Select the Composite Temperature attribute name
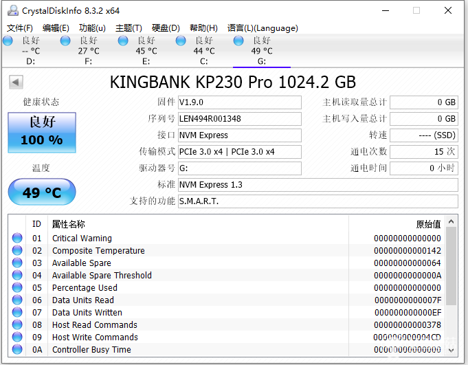Screen dimensions: 468x365 98,251
